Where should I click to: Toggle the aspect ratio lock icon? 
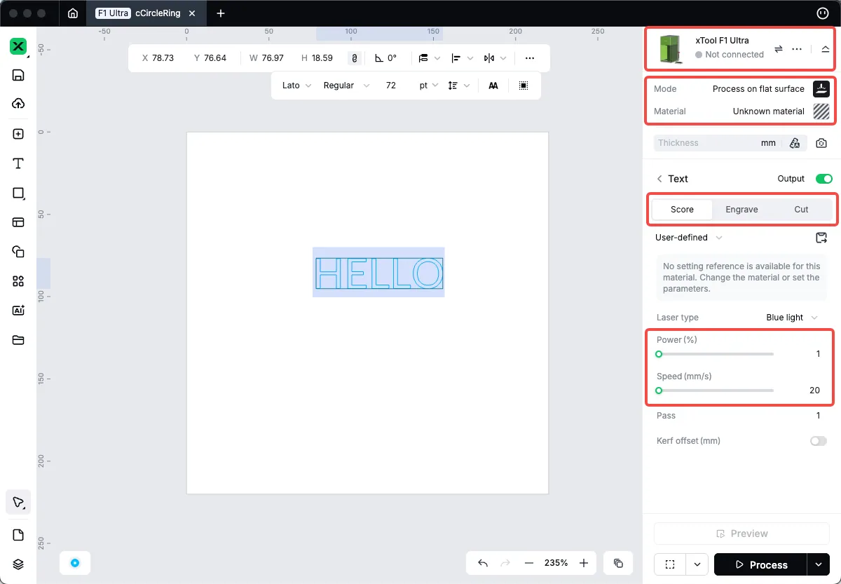(355, 58)
